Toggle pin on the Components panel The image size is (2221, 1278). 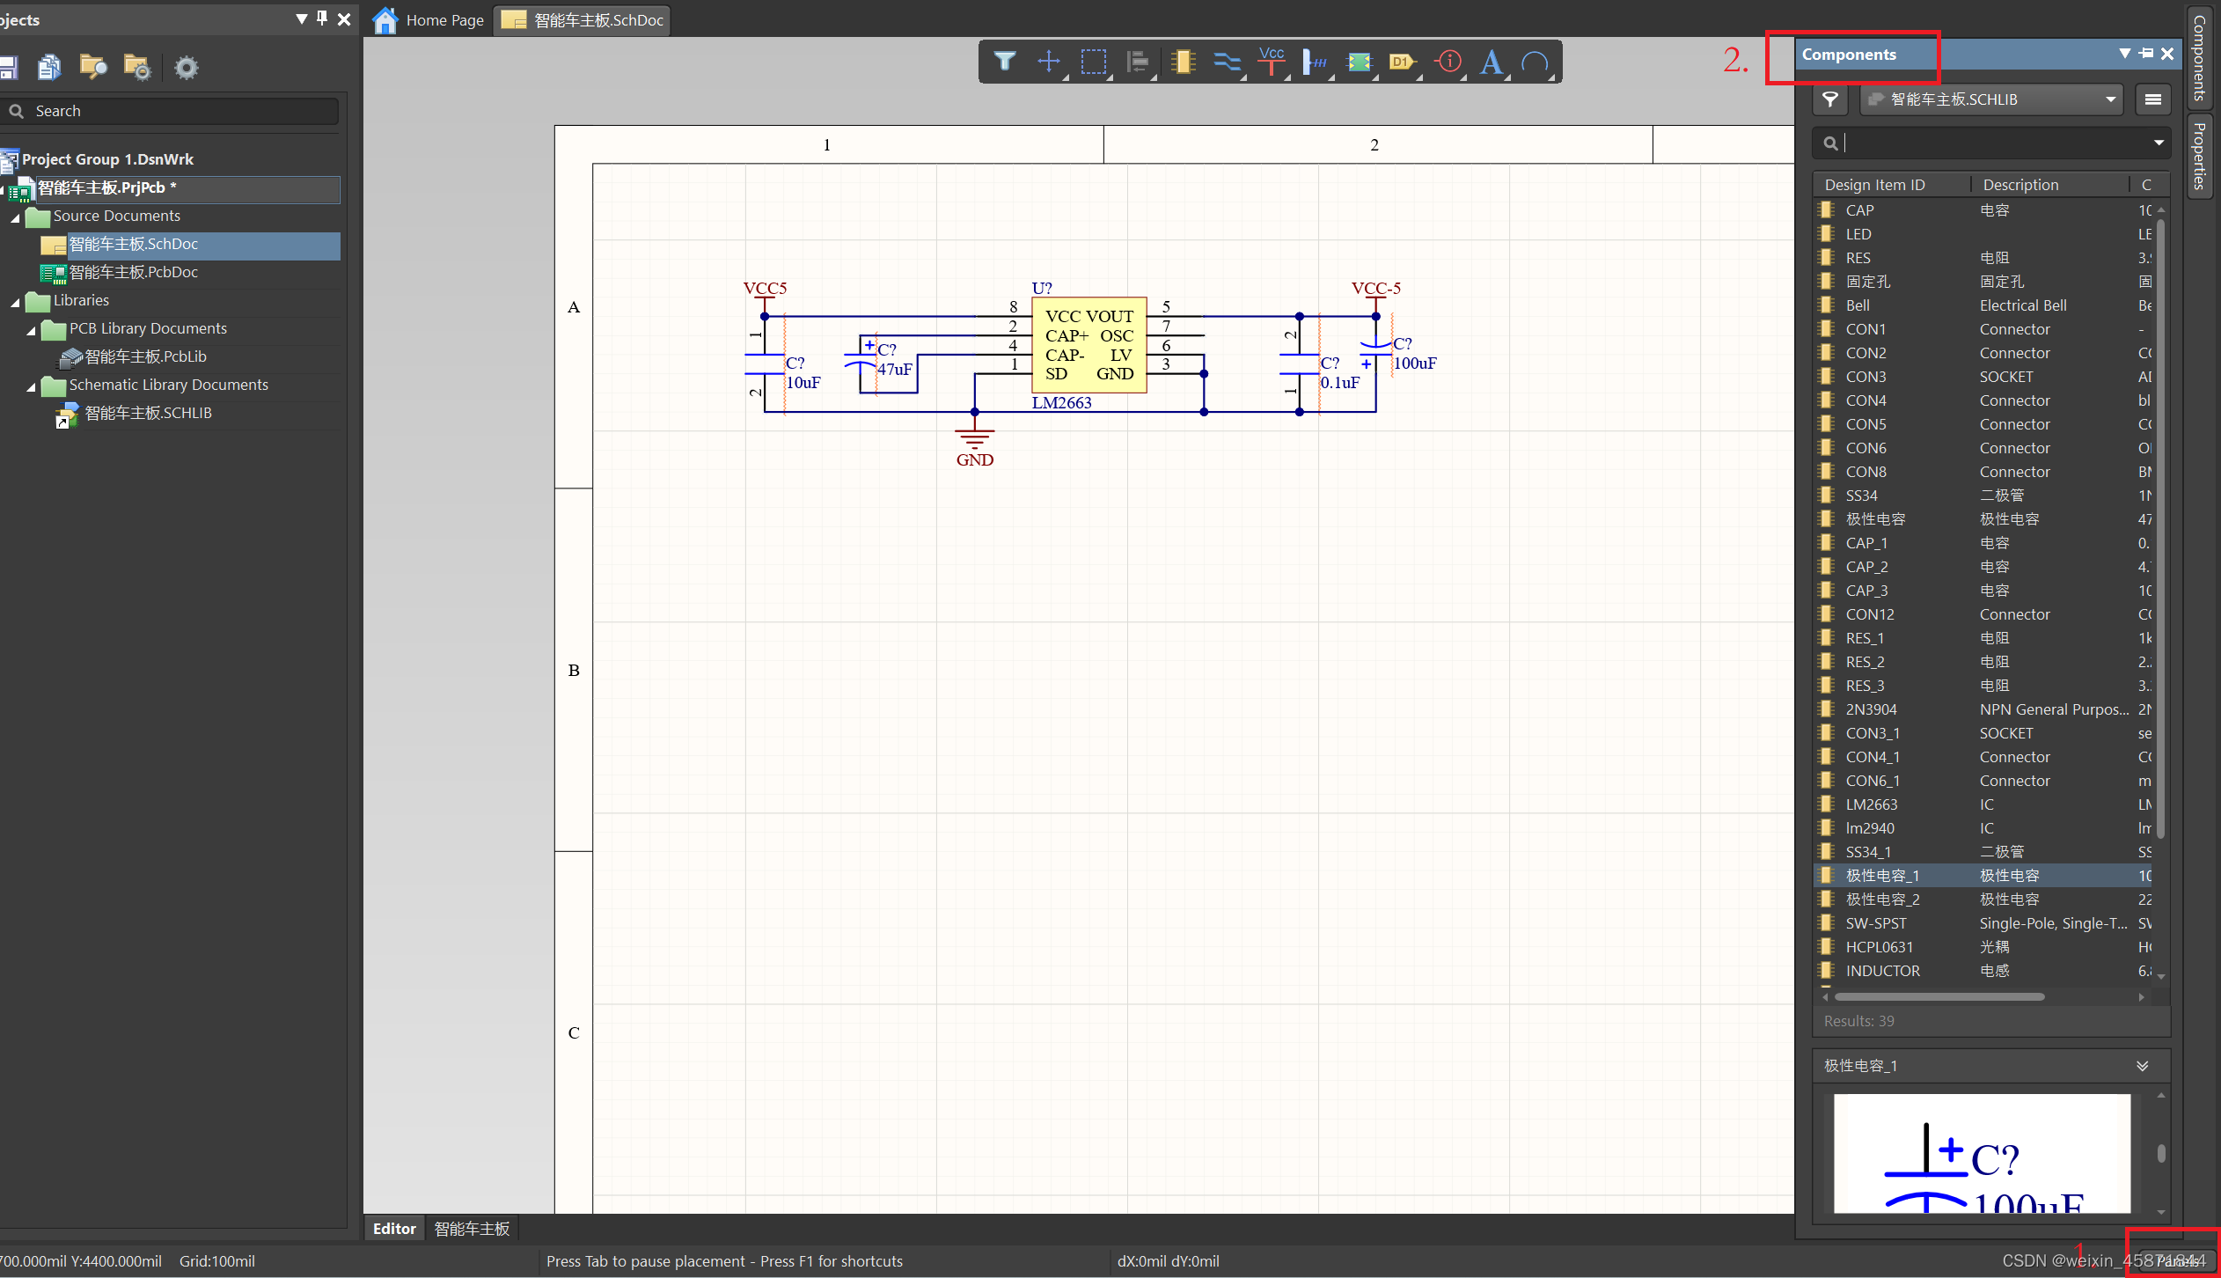pyautogui.click(x=2146, y=54)
